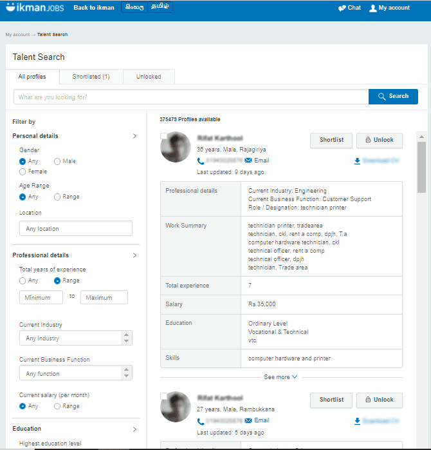Collapse the Professional details filter section
The width and height of the screenshot is (431, 450).
[x=134, y=255]
